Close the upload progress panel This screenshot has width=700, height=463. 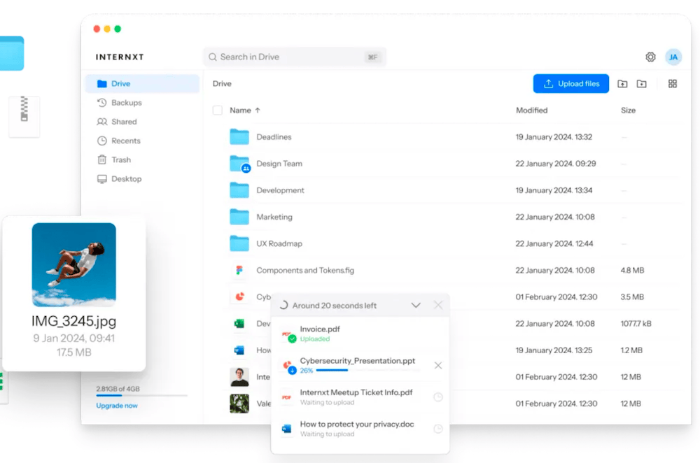pos(438,305)
